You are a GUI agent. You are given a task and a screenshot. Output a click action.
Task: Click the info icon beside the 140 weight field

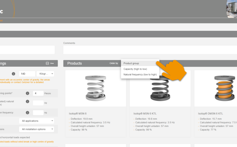(14, 74)
